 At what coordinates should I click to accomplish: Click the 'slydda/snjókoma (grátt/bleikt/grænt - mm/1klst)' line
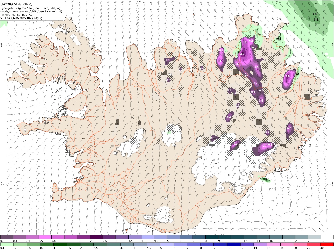[31, 11]
